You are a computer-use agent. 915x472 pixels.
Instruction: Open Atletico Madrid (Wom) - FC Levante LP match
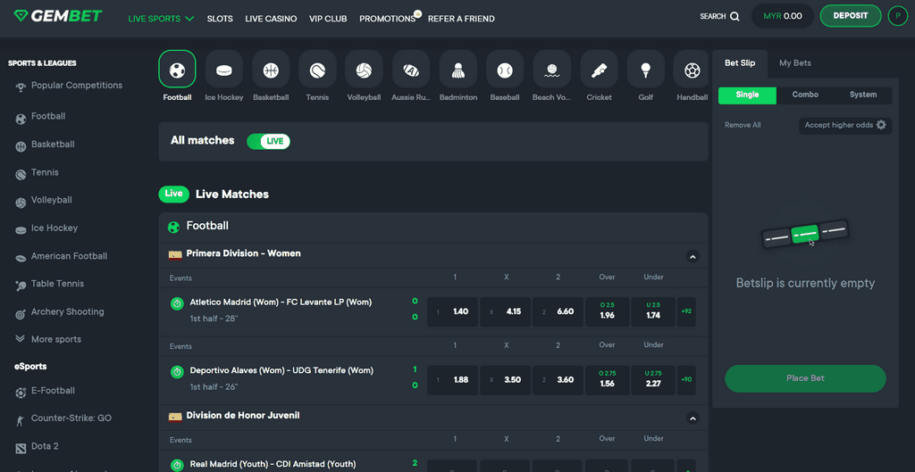(281, 302)
